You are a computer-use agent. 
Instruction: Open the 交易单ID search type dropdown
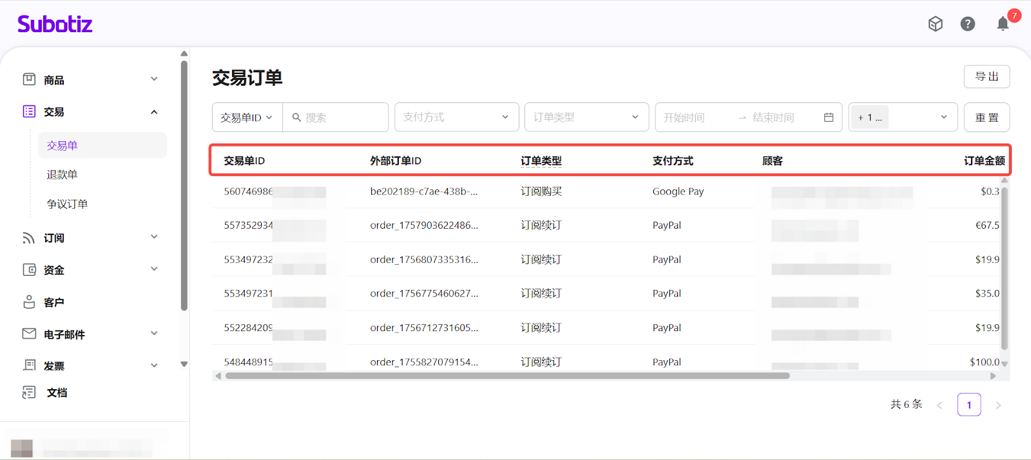[247, 117]
